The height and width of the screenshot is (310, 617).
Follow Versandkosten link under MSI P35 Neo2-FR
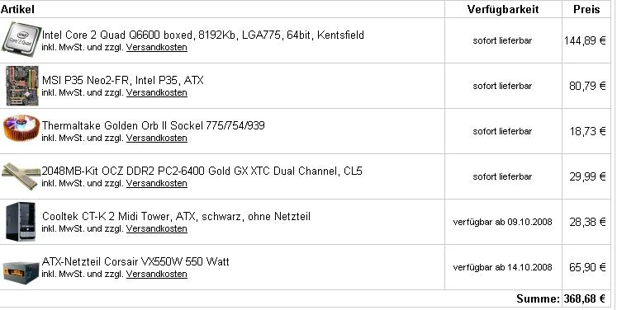(x=157, y=92)
